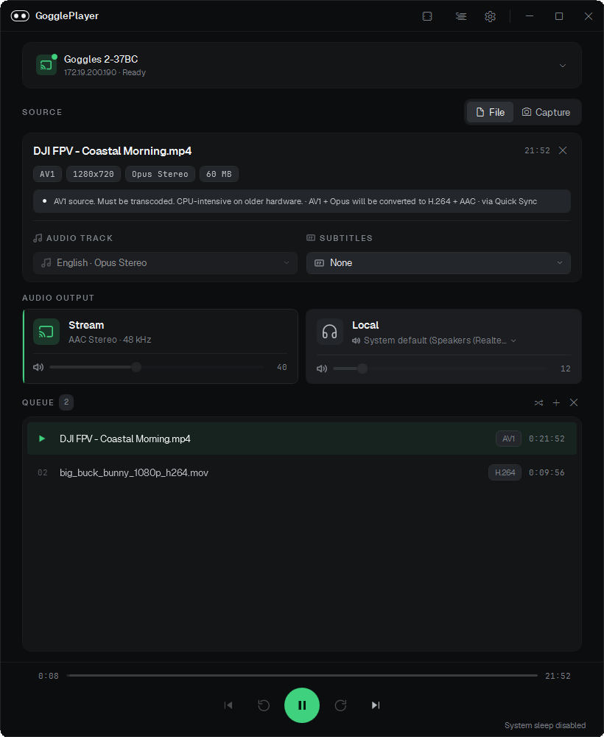Clear the queue with X icon
Screen dimensions: 604x737
(x=574, y=403)
